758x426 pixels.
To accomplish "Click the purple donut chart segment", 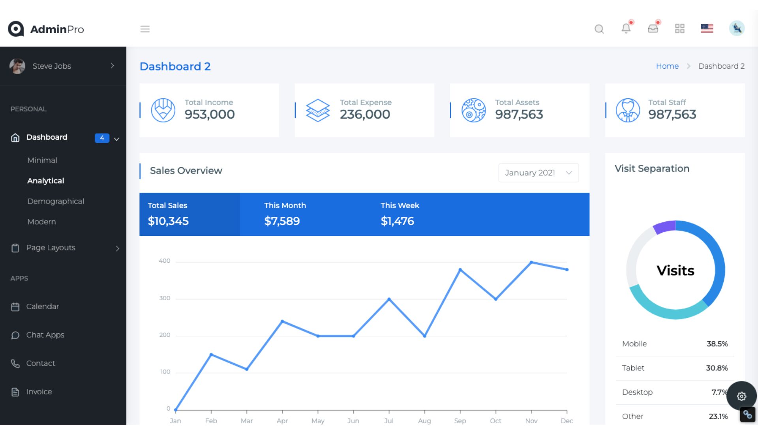I will (664, 227).
